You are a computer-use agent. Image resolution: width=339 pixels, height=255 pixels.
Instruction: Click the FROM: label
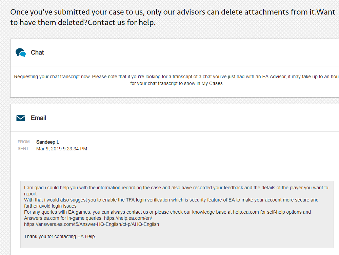coord(24,142)
